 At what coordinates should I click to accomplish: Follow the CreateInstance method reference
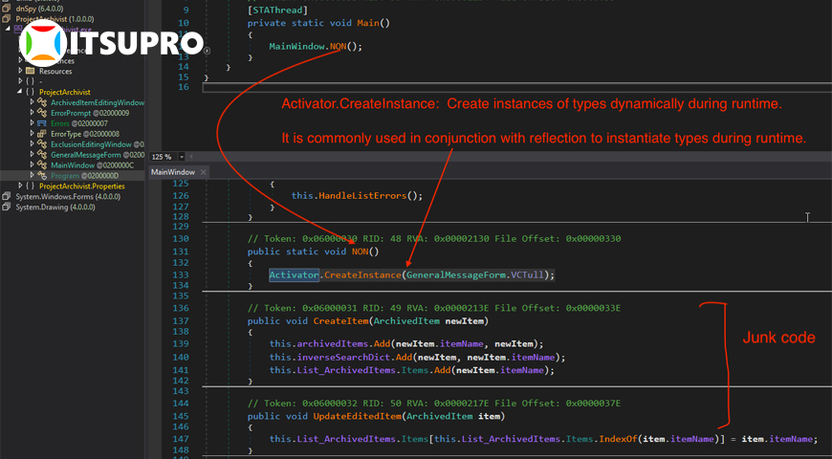362,274
